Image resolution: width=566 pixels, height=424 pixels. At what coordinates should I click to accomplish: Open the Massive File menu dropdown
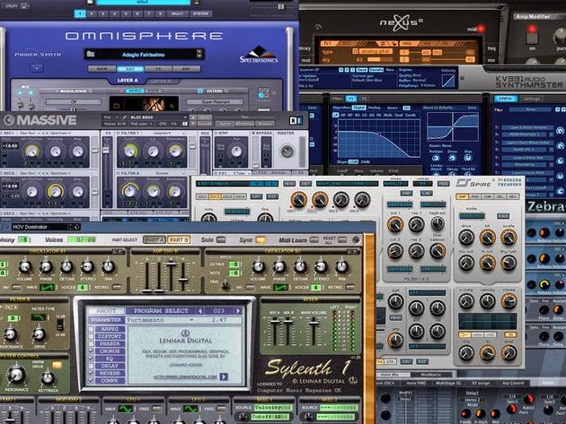(111, 117)
